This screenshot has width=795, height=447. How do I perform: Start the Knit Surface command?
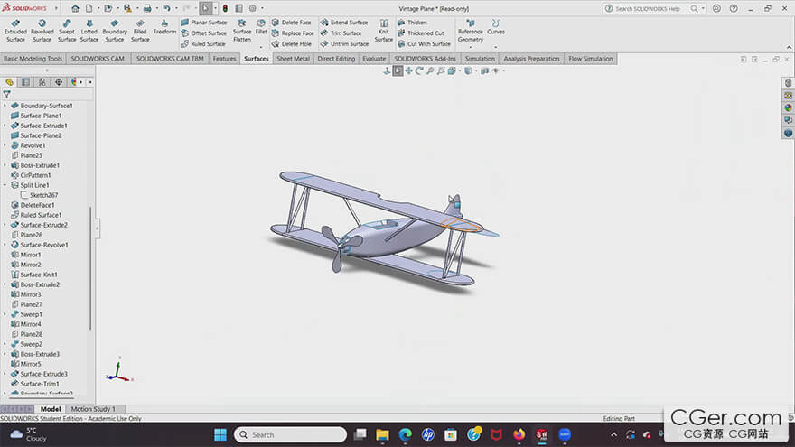coord(384,30)
